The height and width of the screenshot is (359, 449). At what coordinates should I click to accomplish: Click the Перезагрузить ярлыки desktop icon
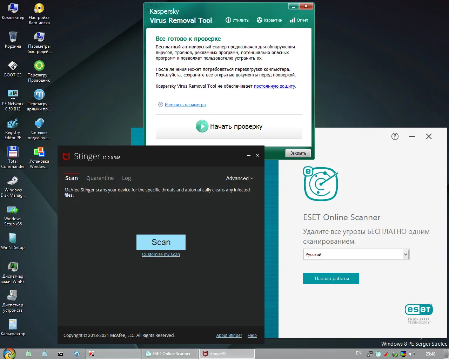pos(39,100)
